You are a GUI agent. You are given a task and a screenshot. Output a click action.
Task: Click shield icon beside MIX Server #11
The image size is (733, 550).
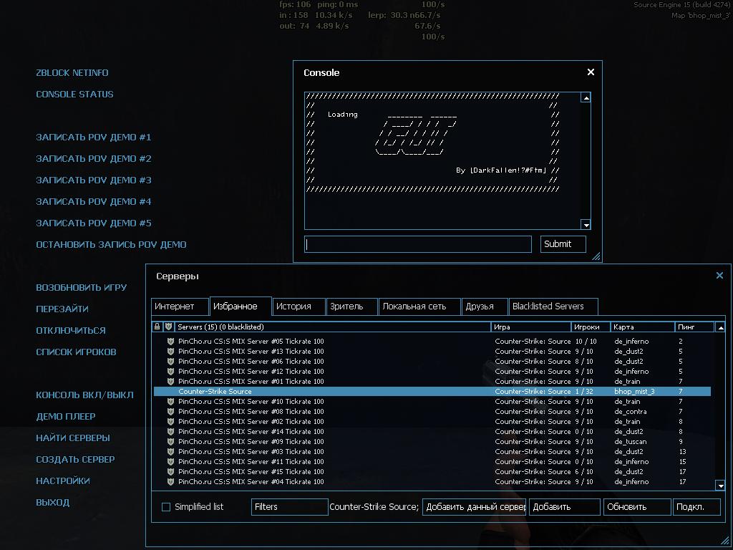coord(170,462)
